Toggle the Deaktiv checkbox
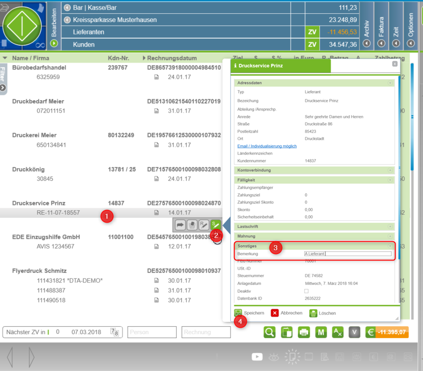 (x=307, y=291)
